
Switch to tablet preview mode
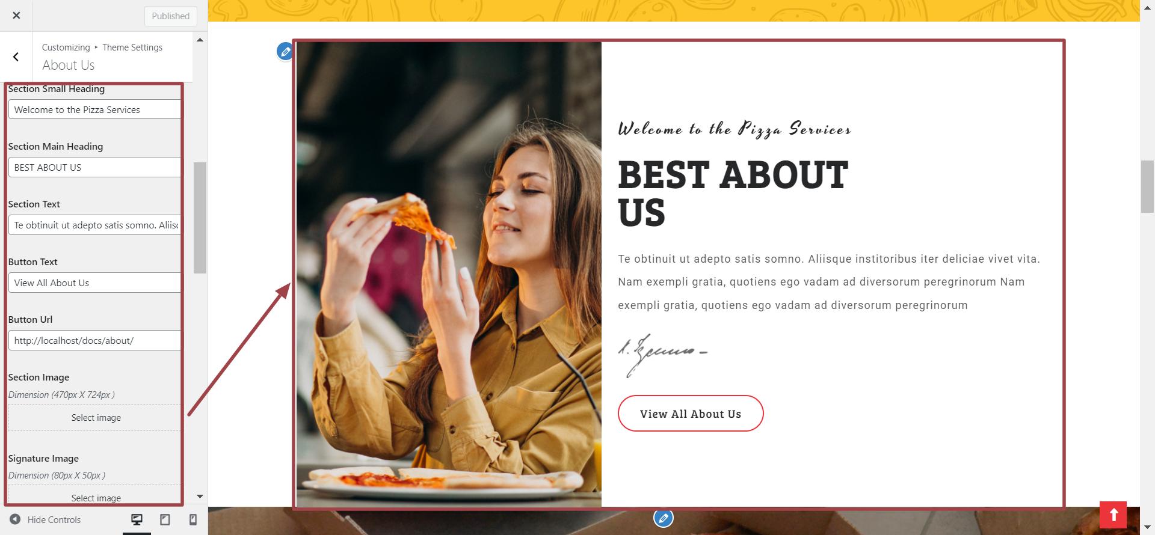click(165, 519)
